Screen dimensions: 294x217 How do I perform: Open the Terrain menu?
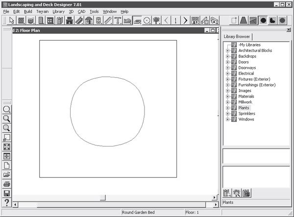42,11
